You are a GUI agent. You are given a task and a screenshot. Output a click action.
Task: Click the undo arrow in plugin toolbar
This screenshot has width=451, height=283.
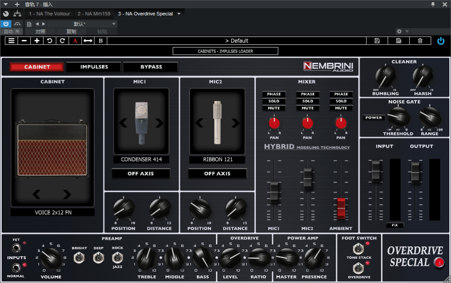point(50,40)
